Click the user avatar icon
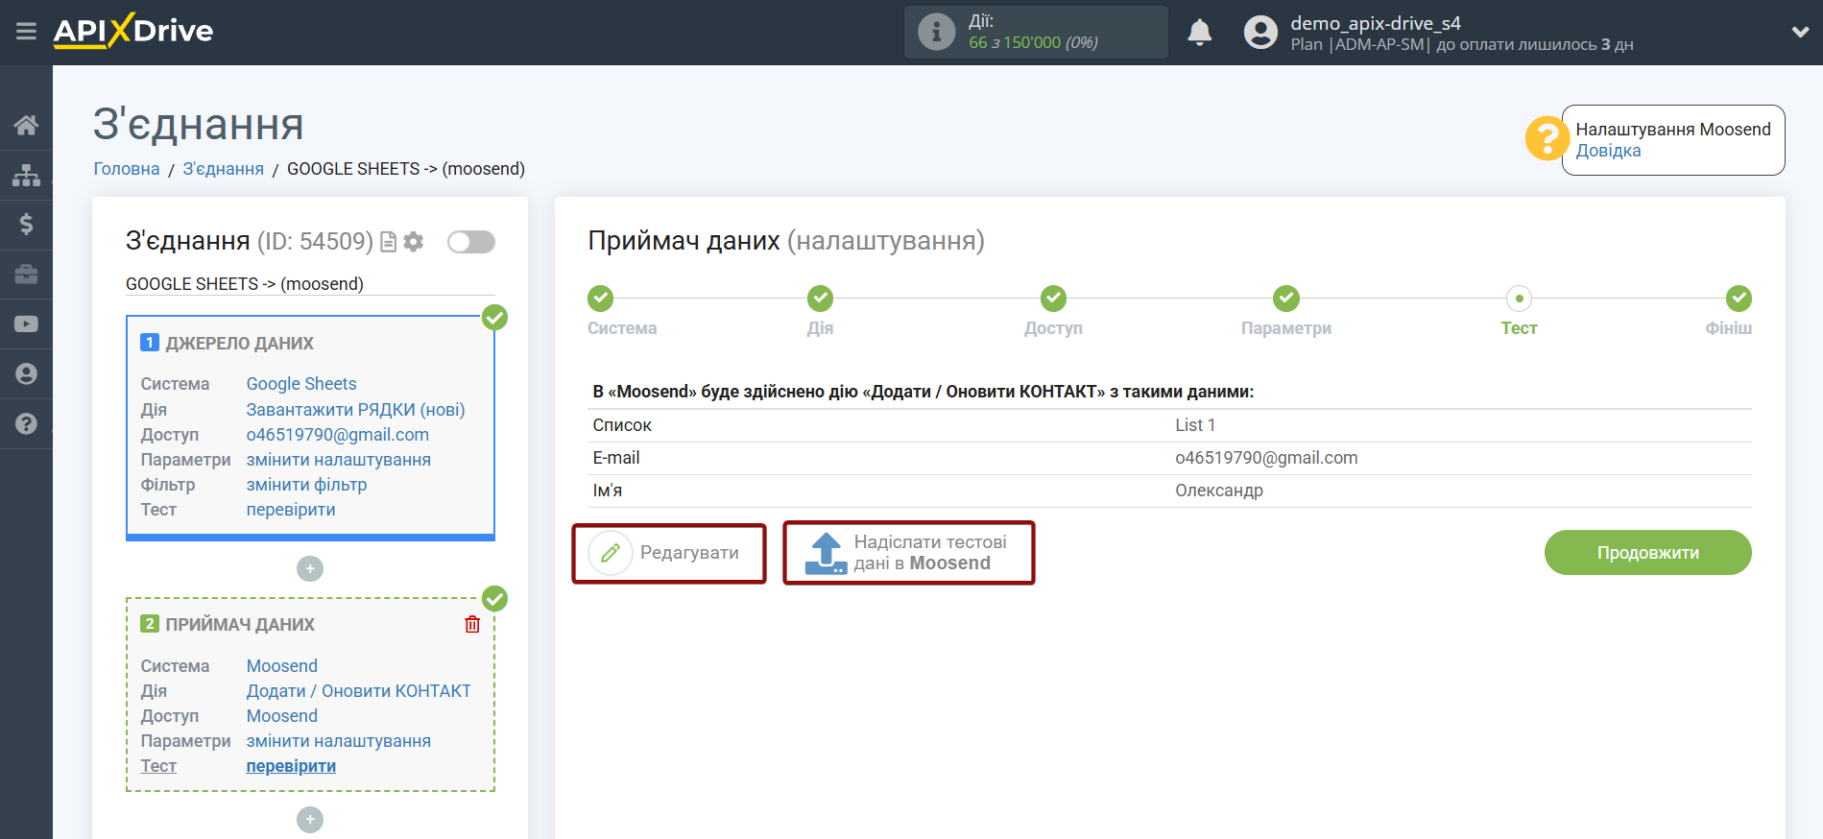This screenshot has width=1823, height=839. (x=1260, y=32)
